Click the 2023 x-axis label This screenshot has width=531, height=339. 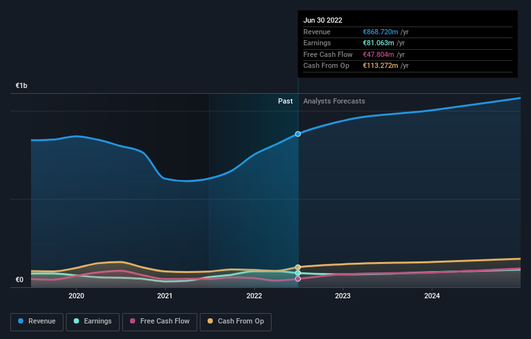(343, 296)
